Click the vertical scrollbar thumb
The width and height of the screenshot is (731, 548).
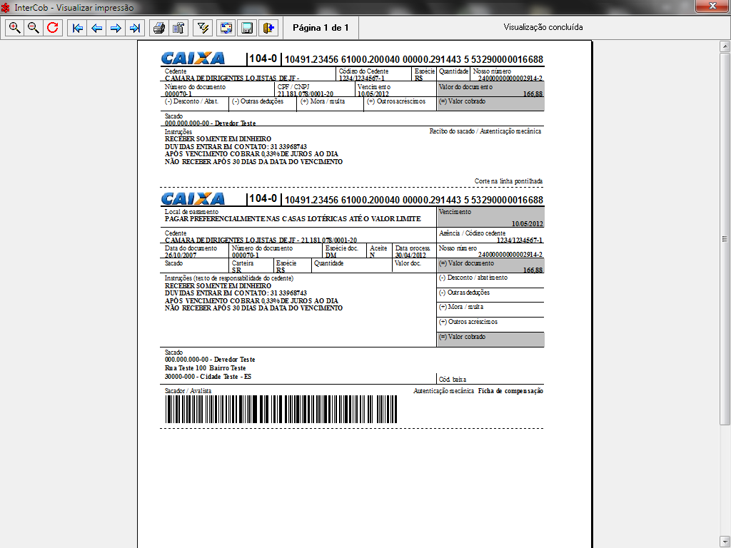725,238
